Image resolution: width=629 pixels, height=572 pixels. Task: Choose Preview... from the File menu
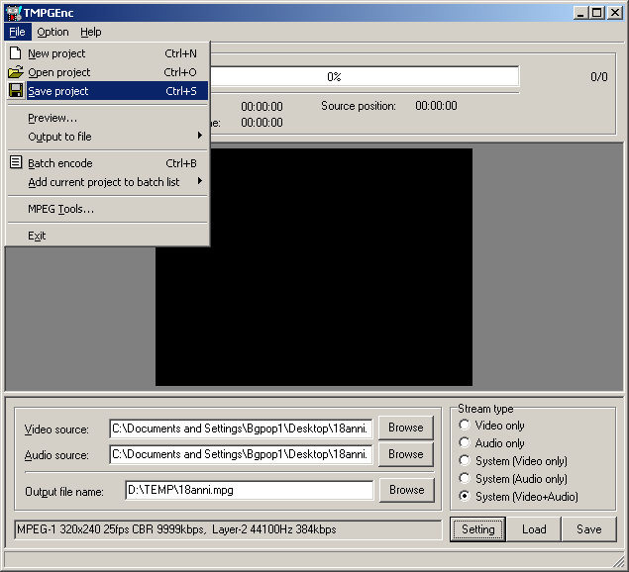pos(108,118)
